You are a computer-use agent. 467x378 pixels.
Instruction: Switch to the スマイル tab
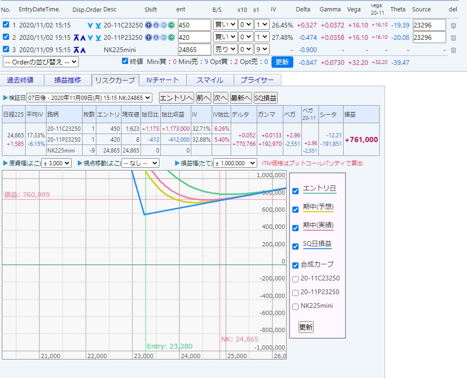click(210, 80)
